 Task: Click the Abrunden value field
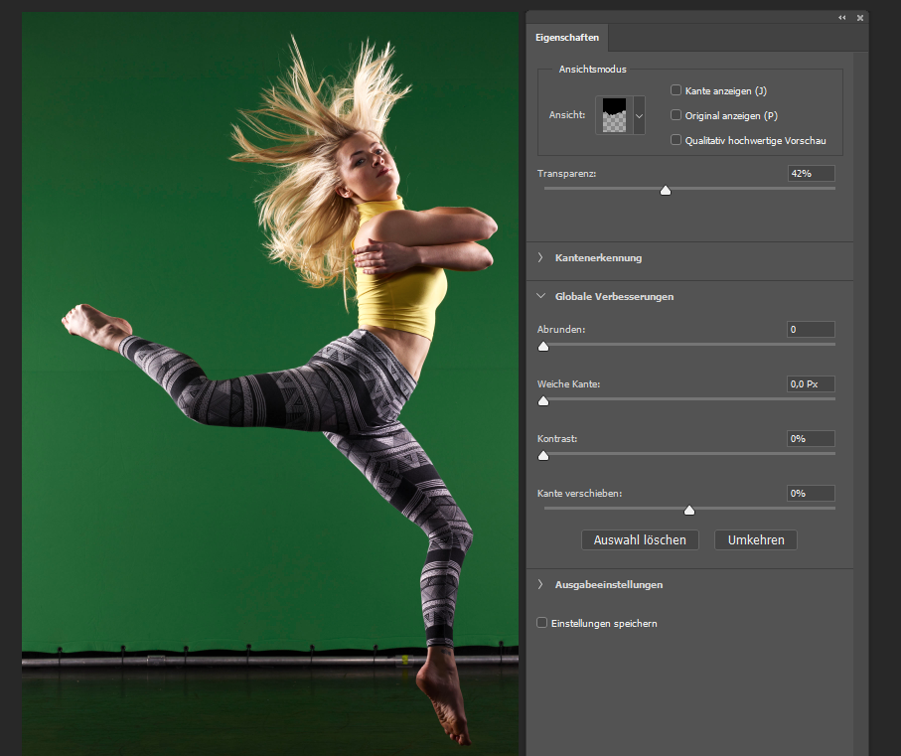[811, 329]
